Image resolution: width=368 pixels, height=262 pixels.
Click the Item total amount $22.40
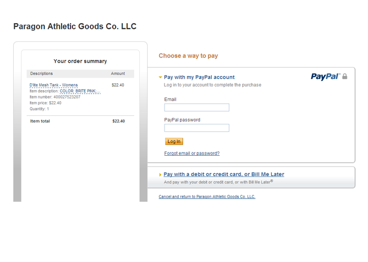coord(118,121)
